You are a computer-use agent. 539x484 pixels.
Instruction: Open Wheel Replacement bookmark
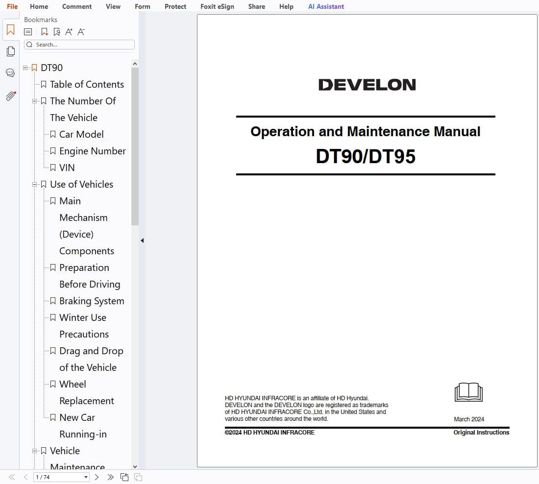[87, 392]
